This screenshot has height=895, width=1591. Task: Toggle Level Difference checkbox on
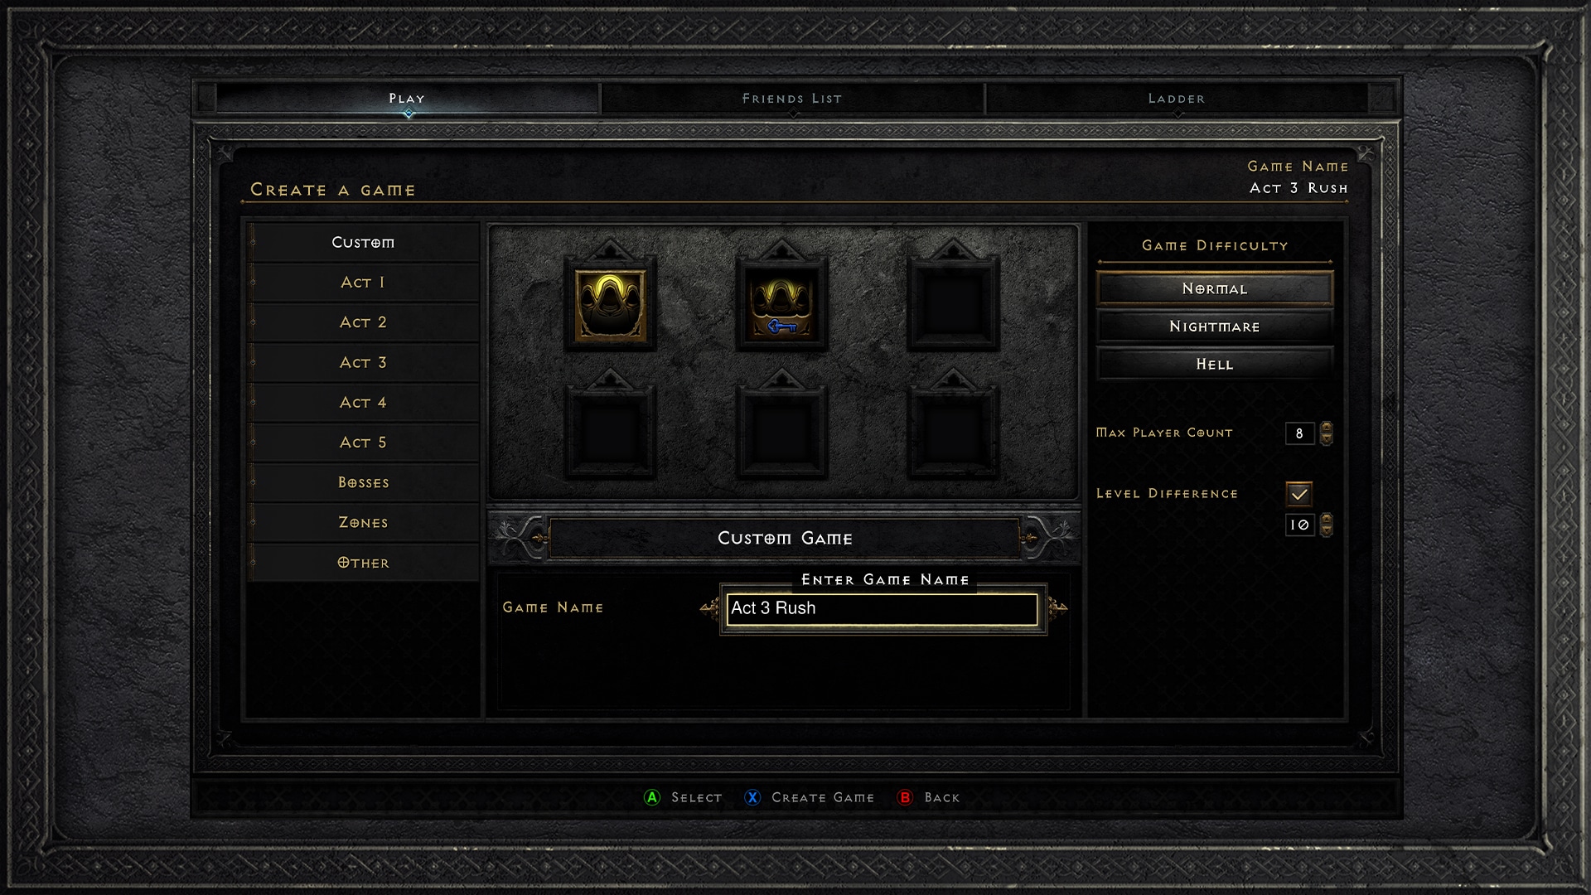1298,493
